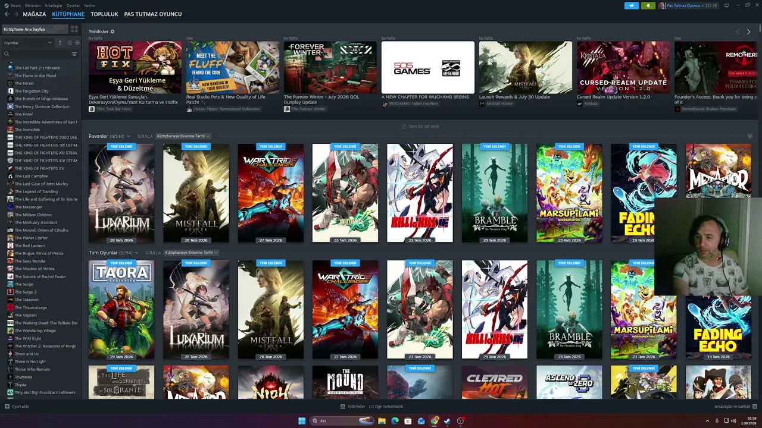
Task: Open Arkadaşlar ve Sohbet
Action: click(736, 407)
